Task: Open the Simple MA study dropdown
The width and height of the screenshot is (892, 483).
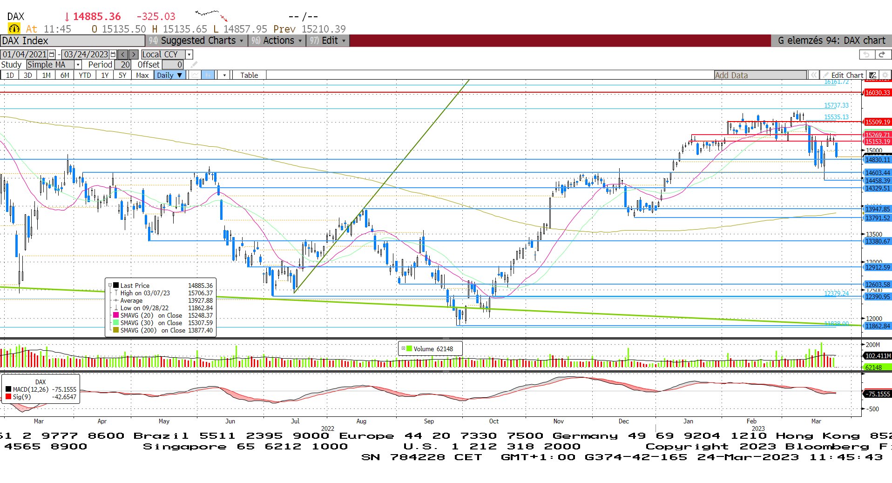Action: [78, 65]
